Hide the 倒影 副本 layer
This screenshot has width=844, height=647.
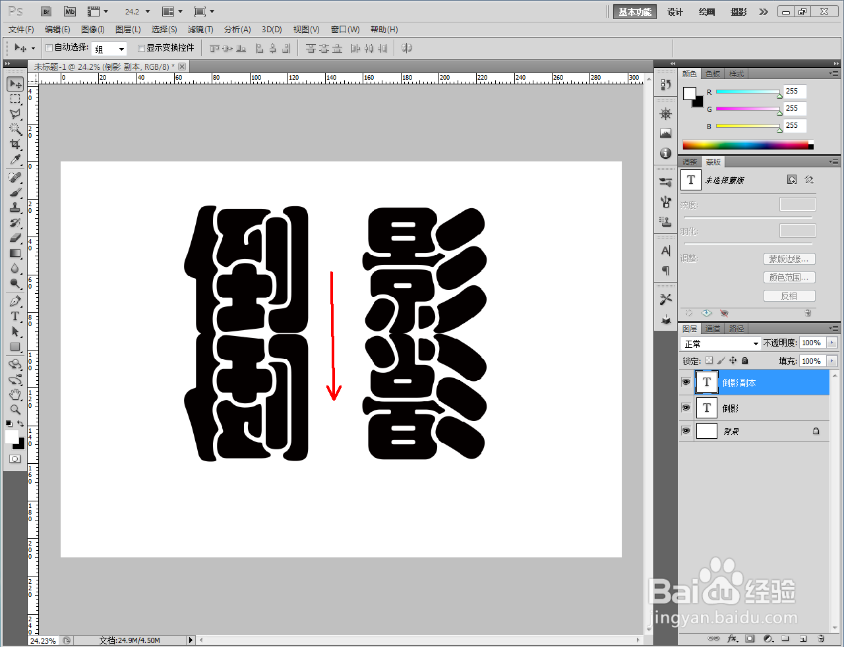click(686, 382)
